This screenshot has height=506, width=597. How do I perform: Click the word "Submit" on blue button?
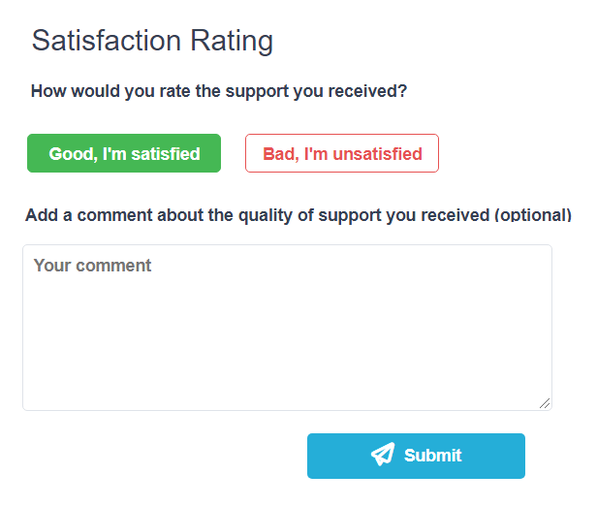point(433,456)
